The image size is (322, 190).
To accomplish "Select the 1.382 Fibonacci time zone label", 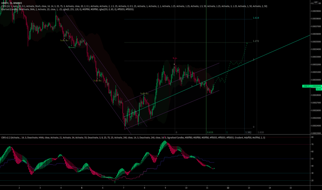I will pyautogui.click(x=248, y=133).
